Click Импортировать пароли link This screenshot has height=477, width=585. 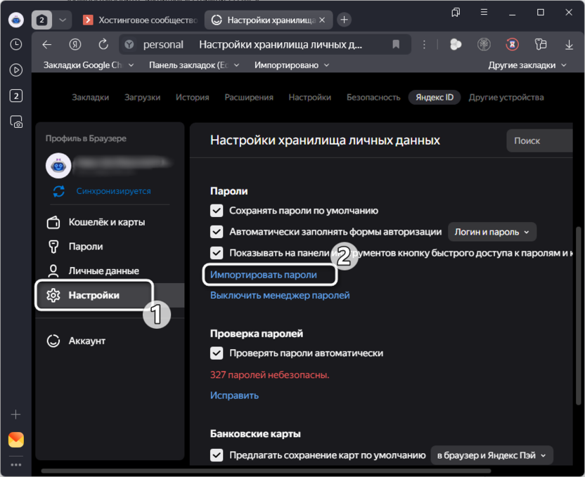point(264,275)
